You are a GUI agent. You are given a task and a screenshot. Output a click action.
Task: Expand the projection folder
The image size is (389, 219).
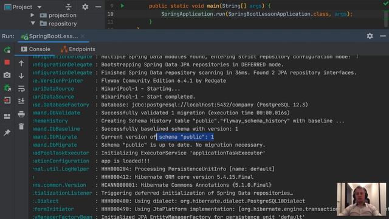[x=32, y=15]
